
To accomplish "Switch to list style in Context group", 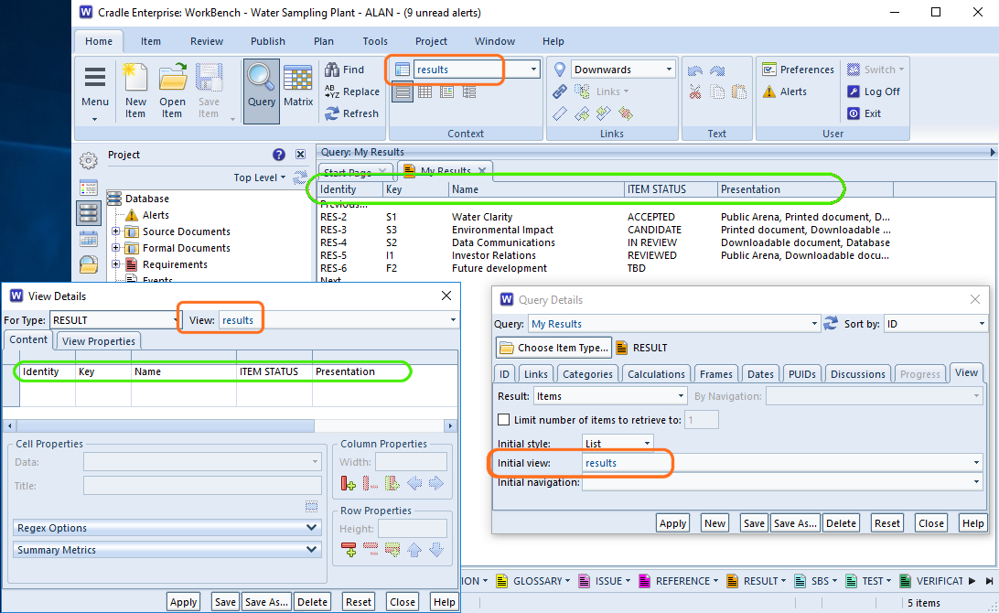I will tap(402, 91).
